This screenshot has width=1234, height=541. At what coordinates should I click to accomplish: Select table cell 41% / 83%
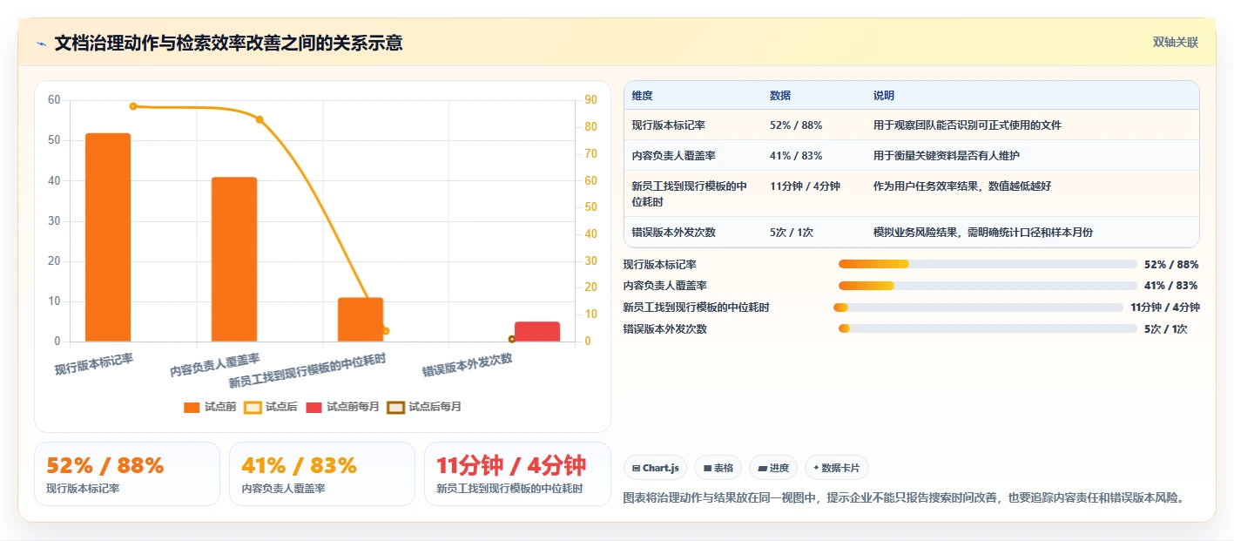[796, 156]
